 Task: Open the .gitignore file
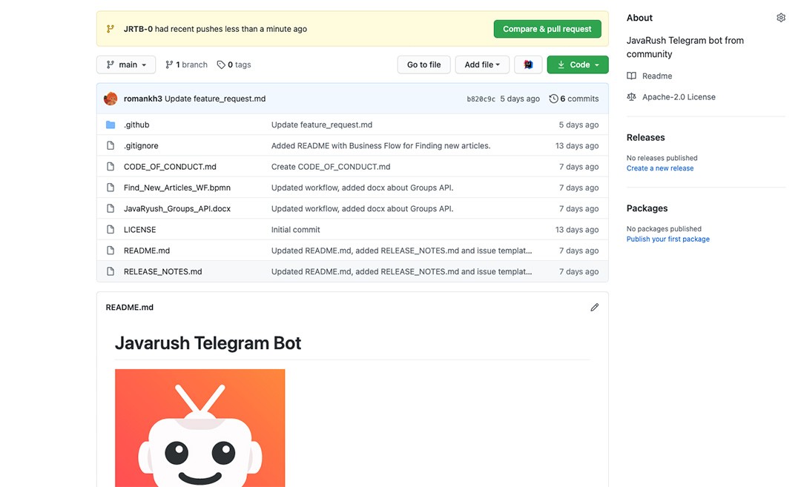[141, 145]
